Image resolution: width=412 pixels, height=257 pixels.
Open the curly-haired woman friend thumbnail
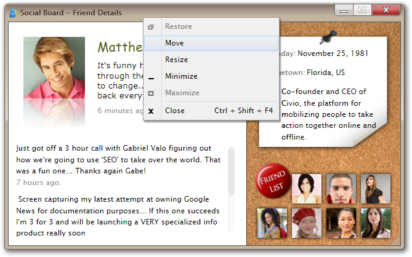pyautogui.click(x=272, y=223)
